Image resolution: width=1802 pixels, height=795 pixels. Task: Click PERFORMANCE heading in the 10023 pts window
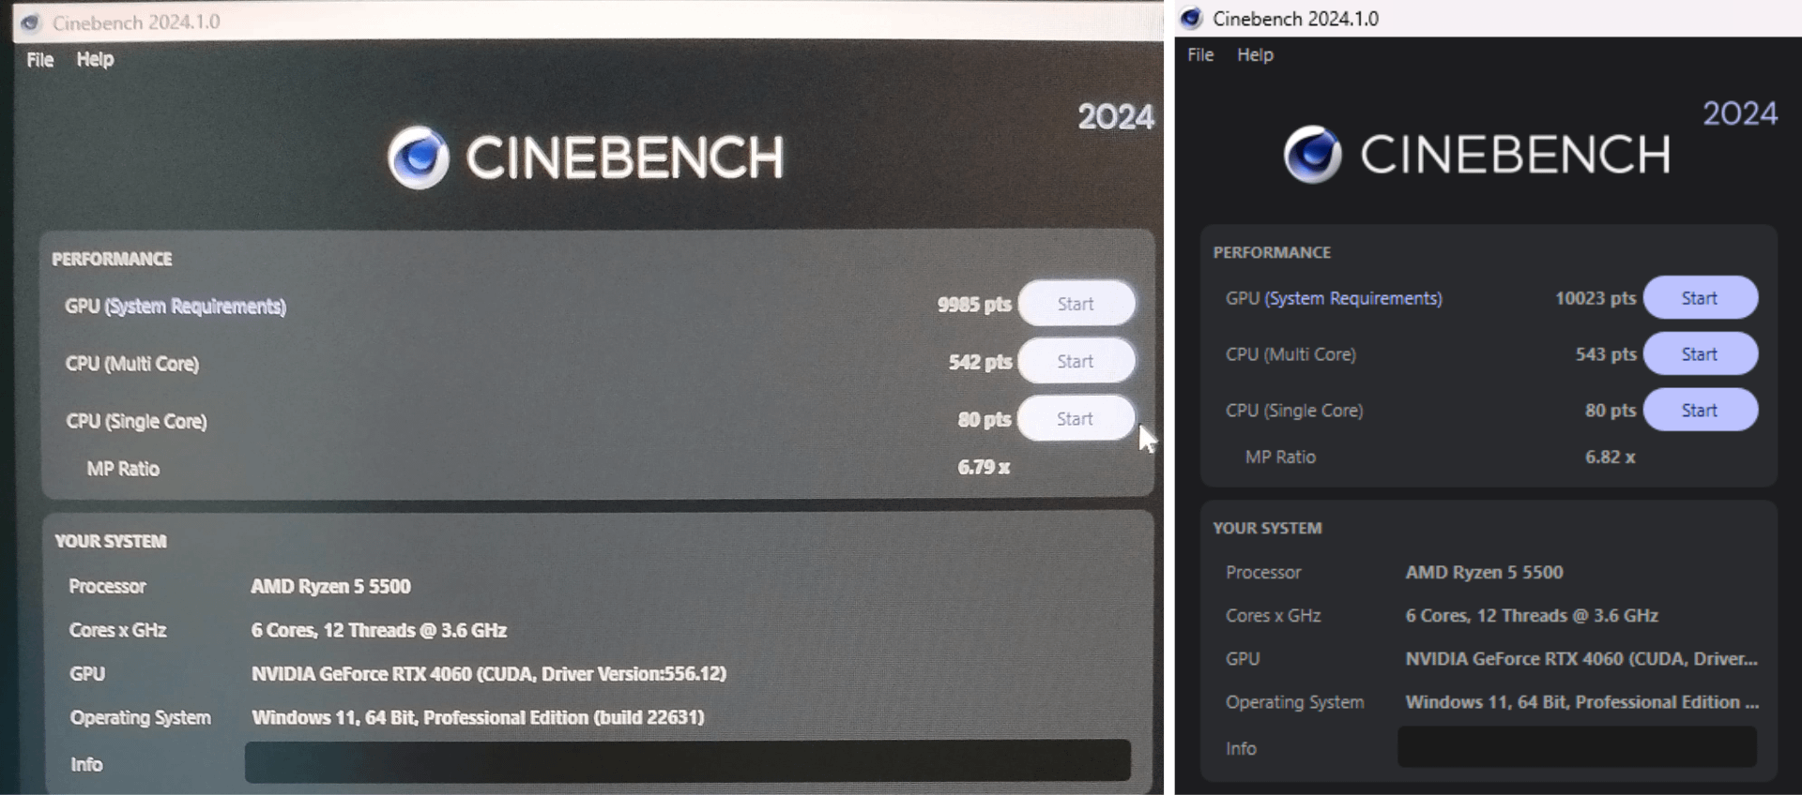pyautogui.click(x=1272, y=252)
